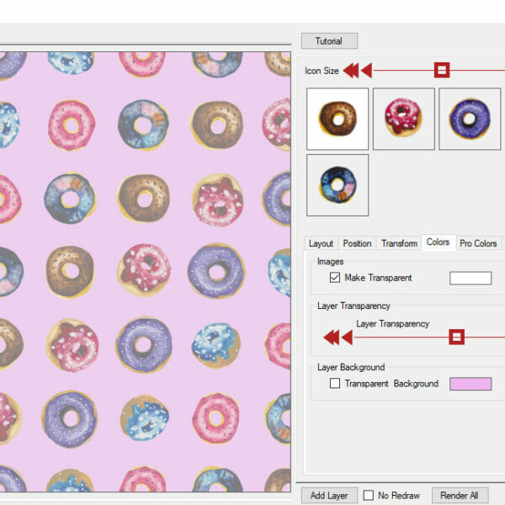Open the Transform tab

tap(399, 243)
